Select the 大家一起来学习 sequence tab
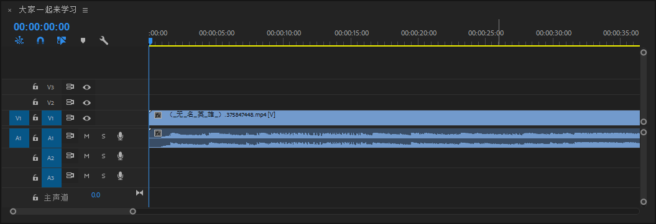 tap(49, 9)
